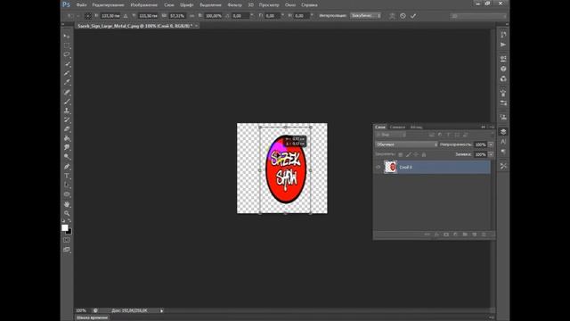Click trash icon to delete layer
The height and width of the screenshot is (321, 570).
point(484,235)
